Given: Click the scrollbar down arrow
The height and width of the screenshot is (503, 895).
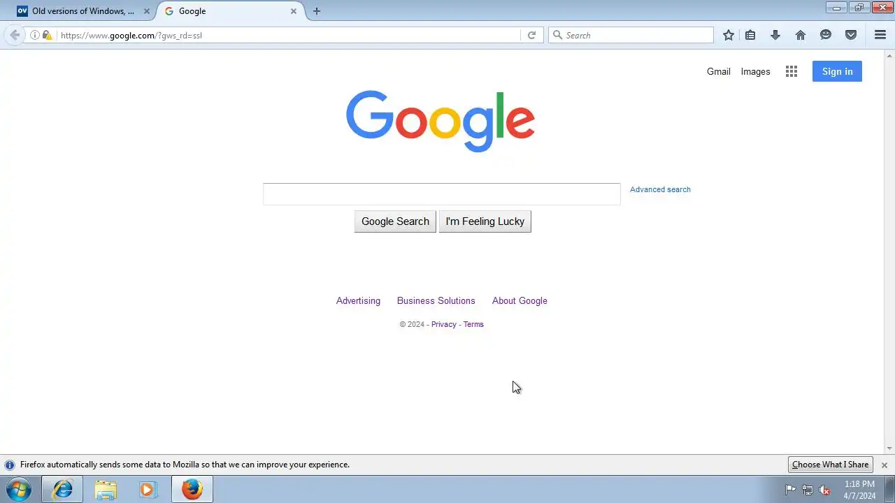Looking at the screenshot, I should point(889,449).
